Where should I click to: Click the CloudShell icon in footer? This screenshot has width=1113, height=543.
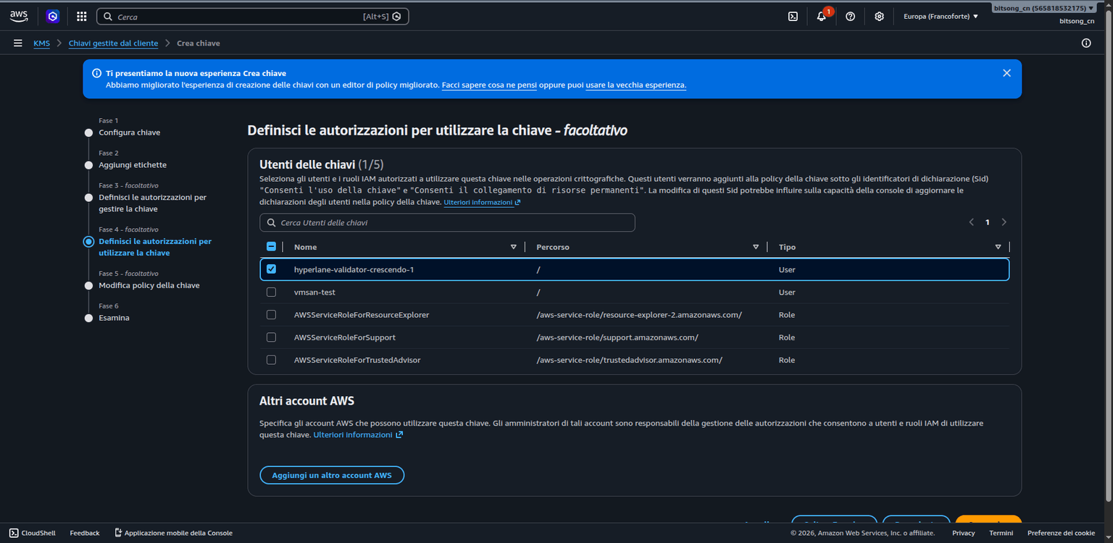click(x=14, y=533)
